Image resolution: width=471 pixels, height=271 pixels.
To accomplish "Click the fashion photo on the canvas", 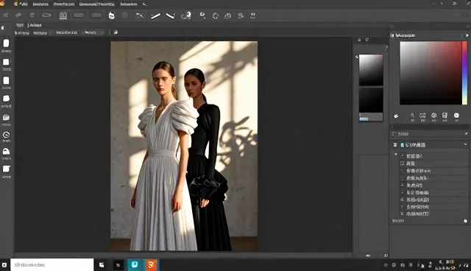I will click(x=184, y=146).
